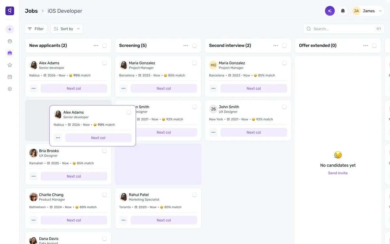Click Next col on Bria Brooks card
The image size is (390, 244).
[x=74, y=176]
